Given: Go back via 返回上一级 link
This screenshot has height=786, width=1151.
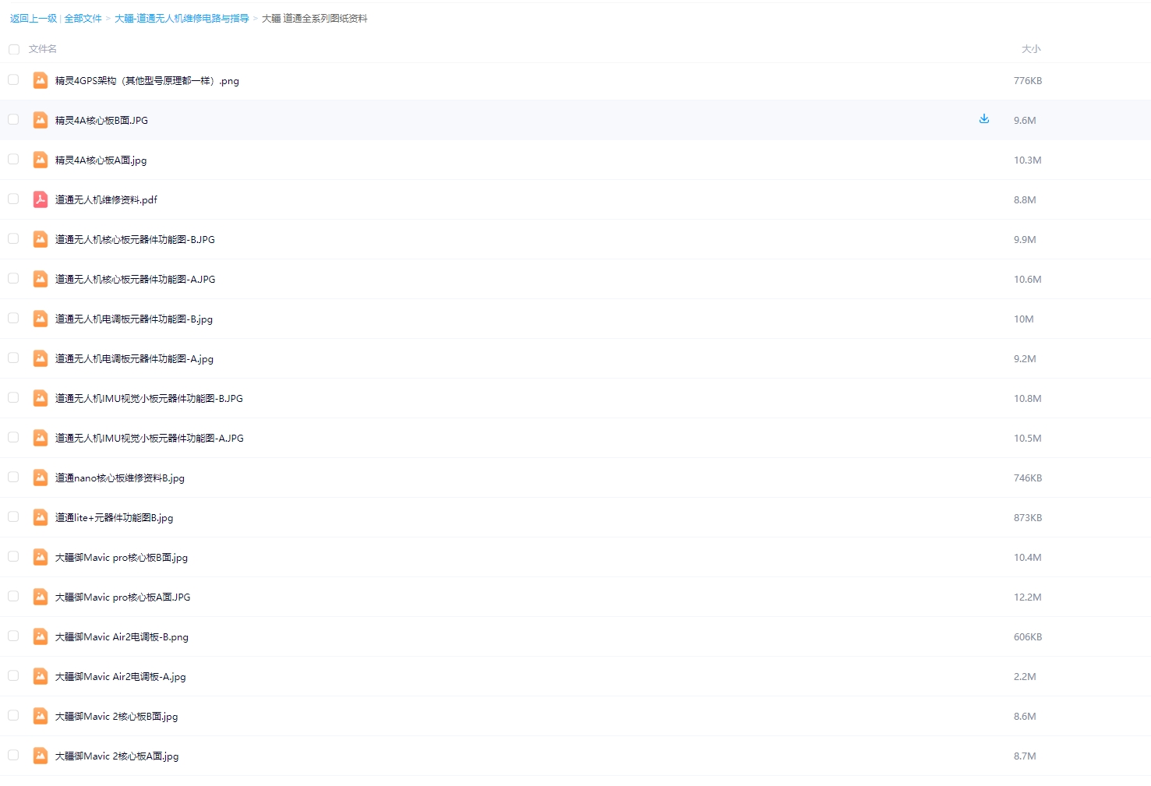Looking at the screenshot, I should pos(34,18).
